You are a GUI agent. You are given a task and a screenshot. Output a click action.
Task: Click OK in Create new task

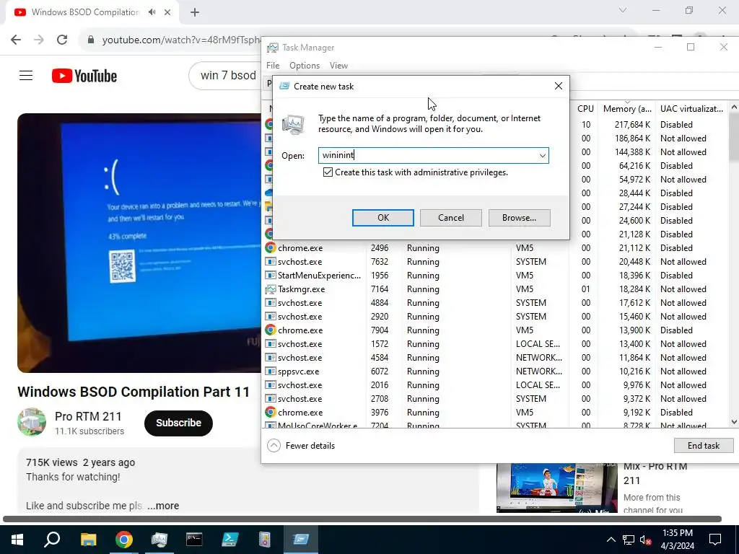[x=383, y=218]
